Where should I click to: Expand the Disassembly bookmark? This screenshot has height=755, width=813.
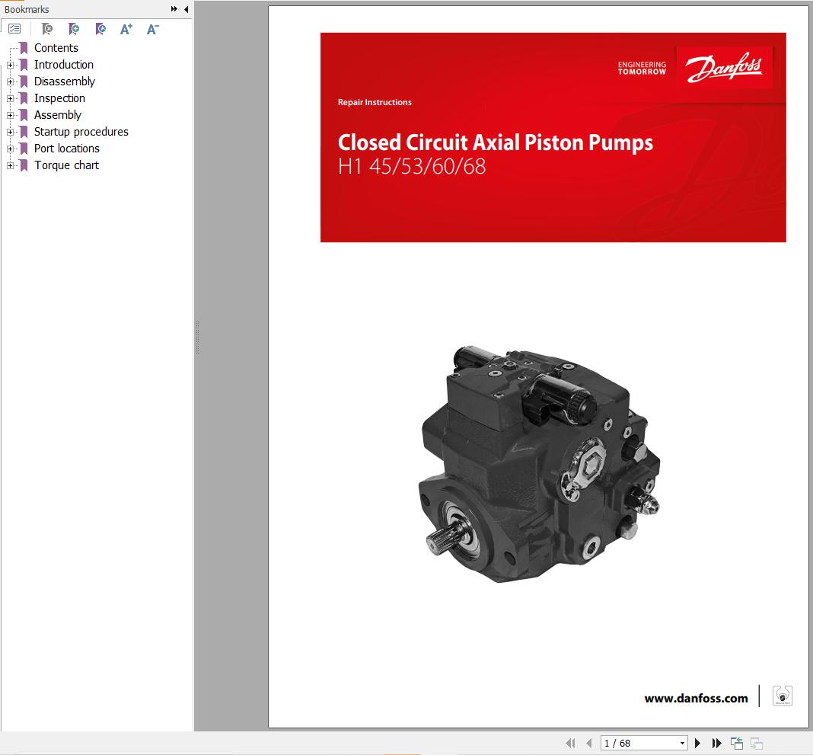[9, 82]
